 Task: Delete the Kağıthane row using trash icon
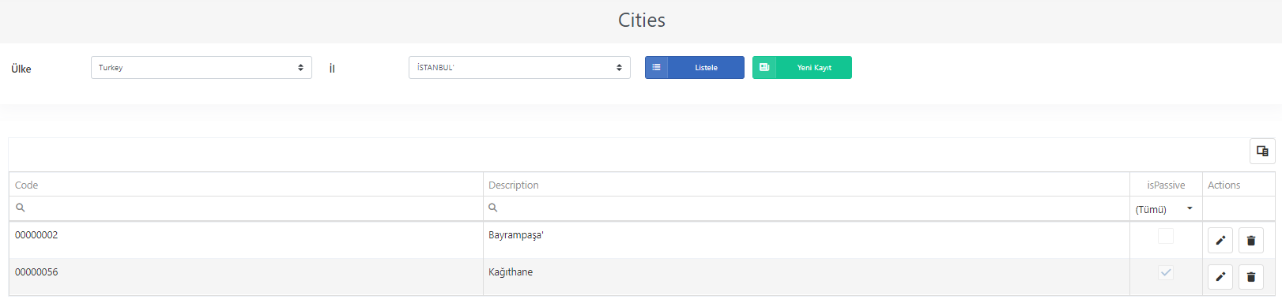(x=1251, y=276)
